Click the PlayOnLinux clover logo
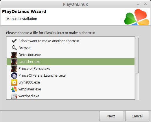This screenshot has height=122, width=151. pos(137,17)
